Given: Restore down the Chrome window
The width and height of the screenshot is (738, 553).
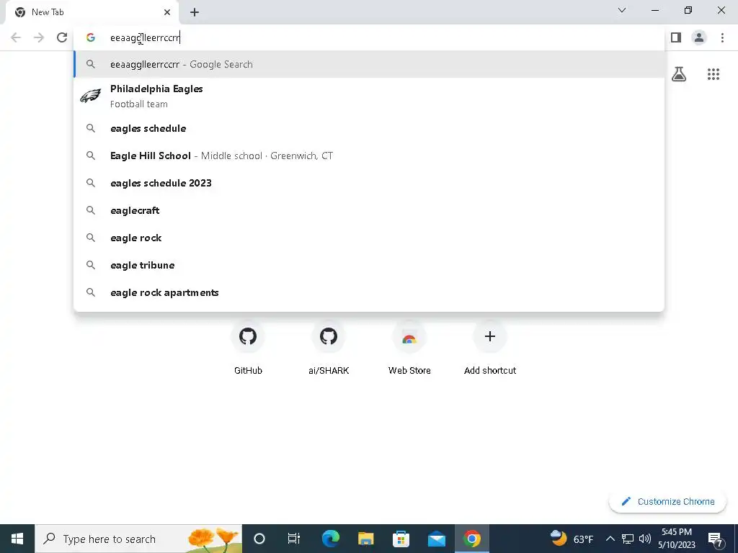Looking at the screenshot, I should tap(688, 10).
